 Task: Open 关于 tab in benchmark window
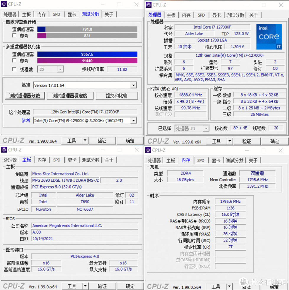click(109, 14)
